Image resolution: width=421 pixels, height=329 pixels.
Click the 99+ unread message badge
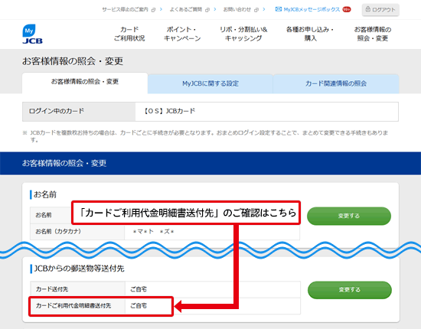pyautogui.click(x=347, y=9)
